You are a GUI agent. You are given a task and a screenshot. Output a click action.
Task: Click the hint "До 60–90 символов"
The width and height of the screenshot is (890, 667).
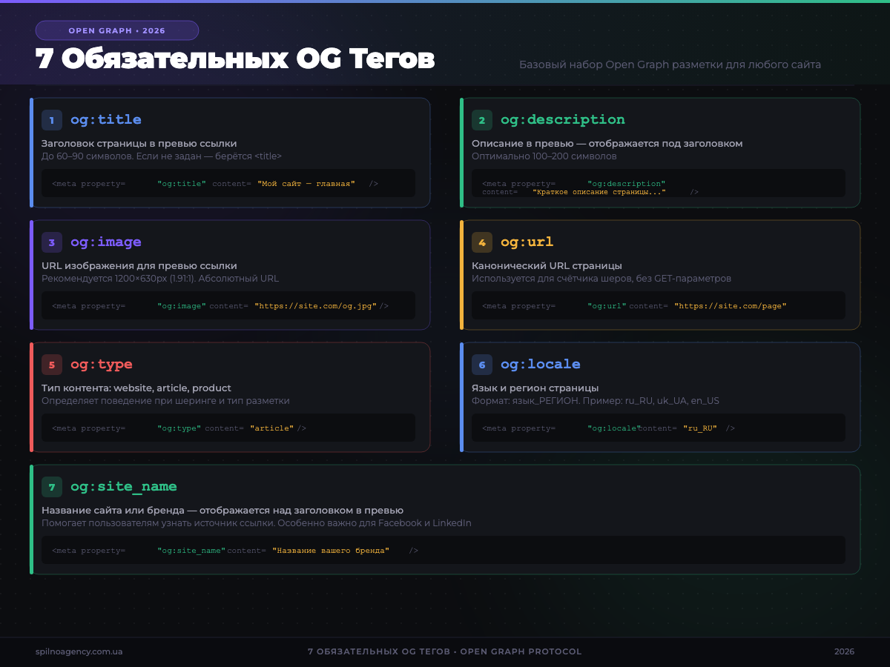coord(85,156)
